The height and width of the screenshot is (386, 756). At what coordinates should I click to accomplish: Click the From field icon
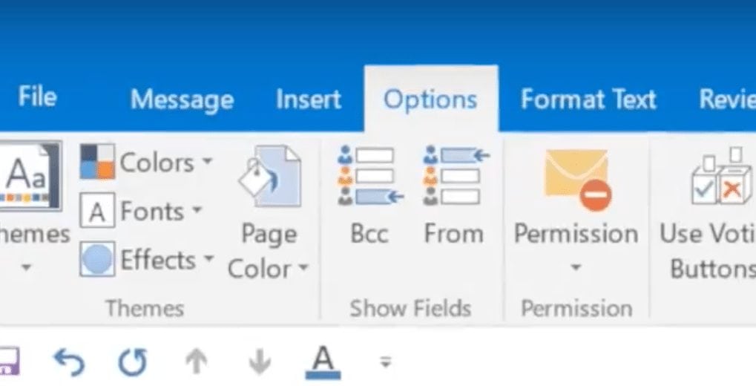(456, 176)
